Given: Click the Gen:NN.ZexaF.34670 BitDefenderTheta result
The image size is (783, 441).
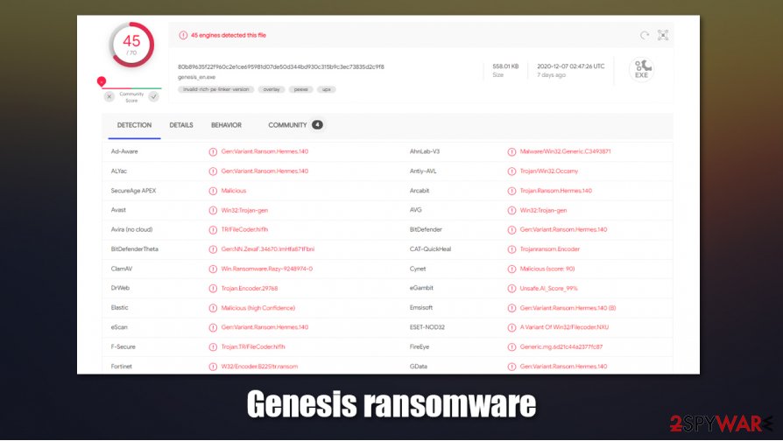Looking at the screenshot, I should click(x=268, y=248).
